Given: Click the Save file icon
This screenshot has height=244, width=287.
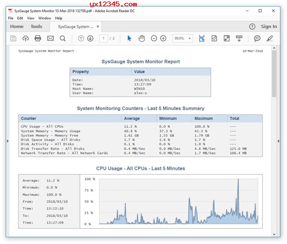Looking at the screenshot, I should tap(13, 38).
